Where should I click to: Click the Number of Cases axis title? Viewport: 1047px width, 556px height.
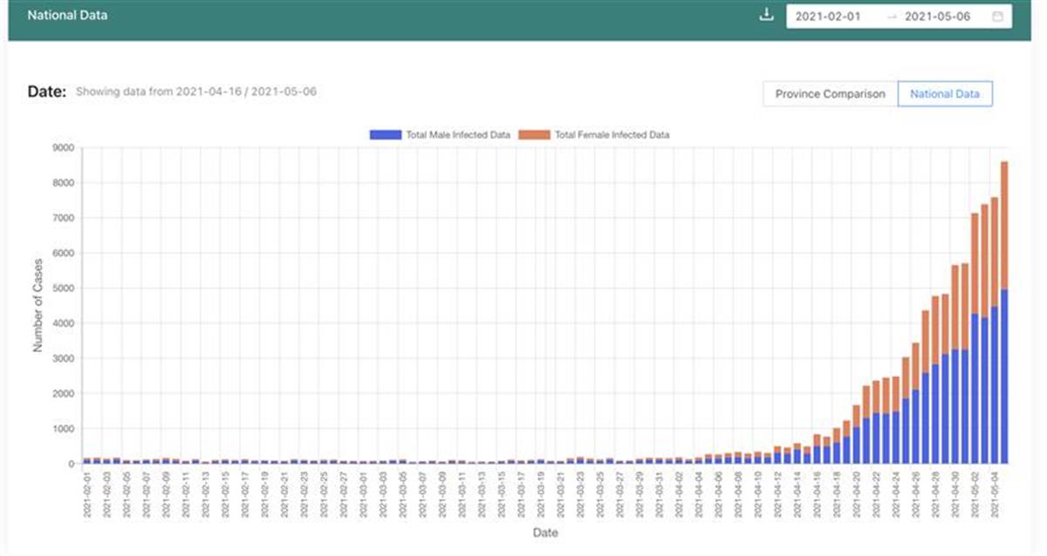[x=38, y=305]
